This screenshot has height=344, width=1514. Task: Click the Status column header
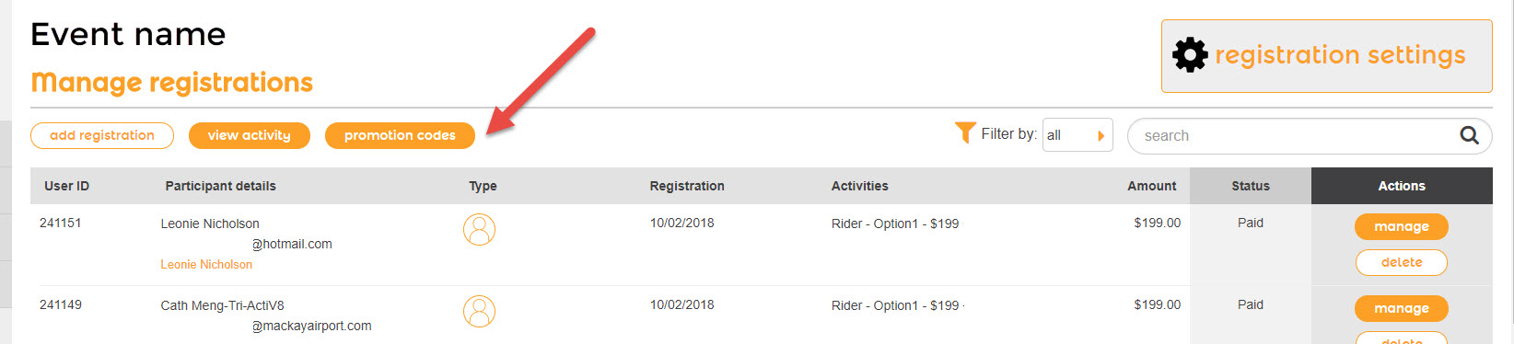point(1250,186)
